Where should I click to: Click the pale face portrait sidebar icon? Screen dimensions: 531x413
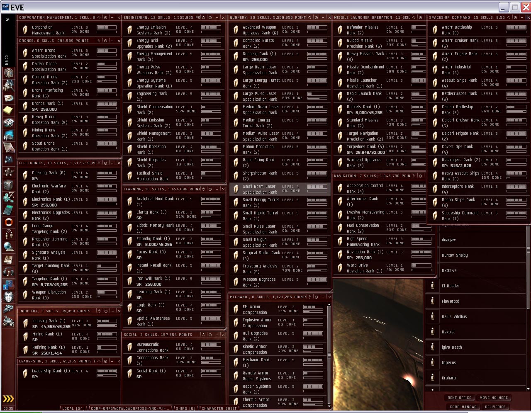point(9,297)
